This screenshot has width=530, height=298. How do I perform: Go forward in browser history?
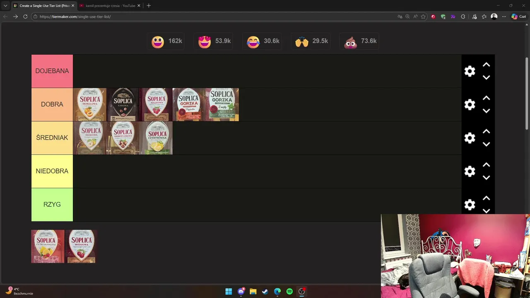tap(15, 17)
